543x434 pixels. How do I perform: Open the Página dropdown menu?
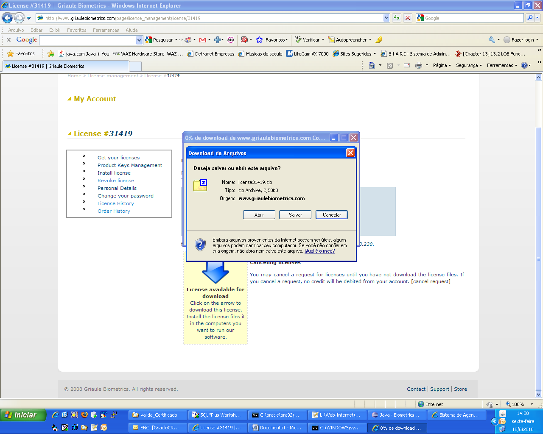(x=442, y=65)
